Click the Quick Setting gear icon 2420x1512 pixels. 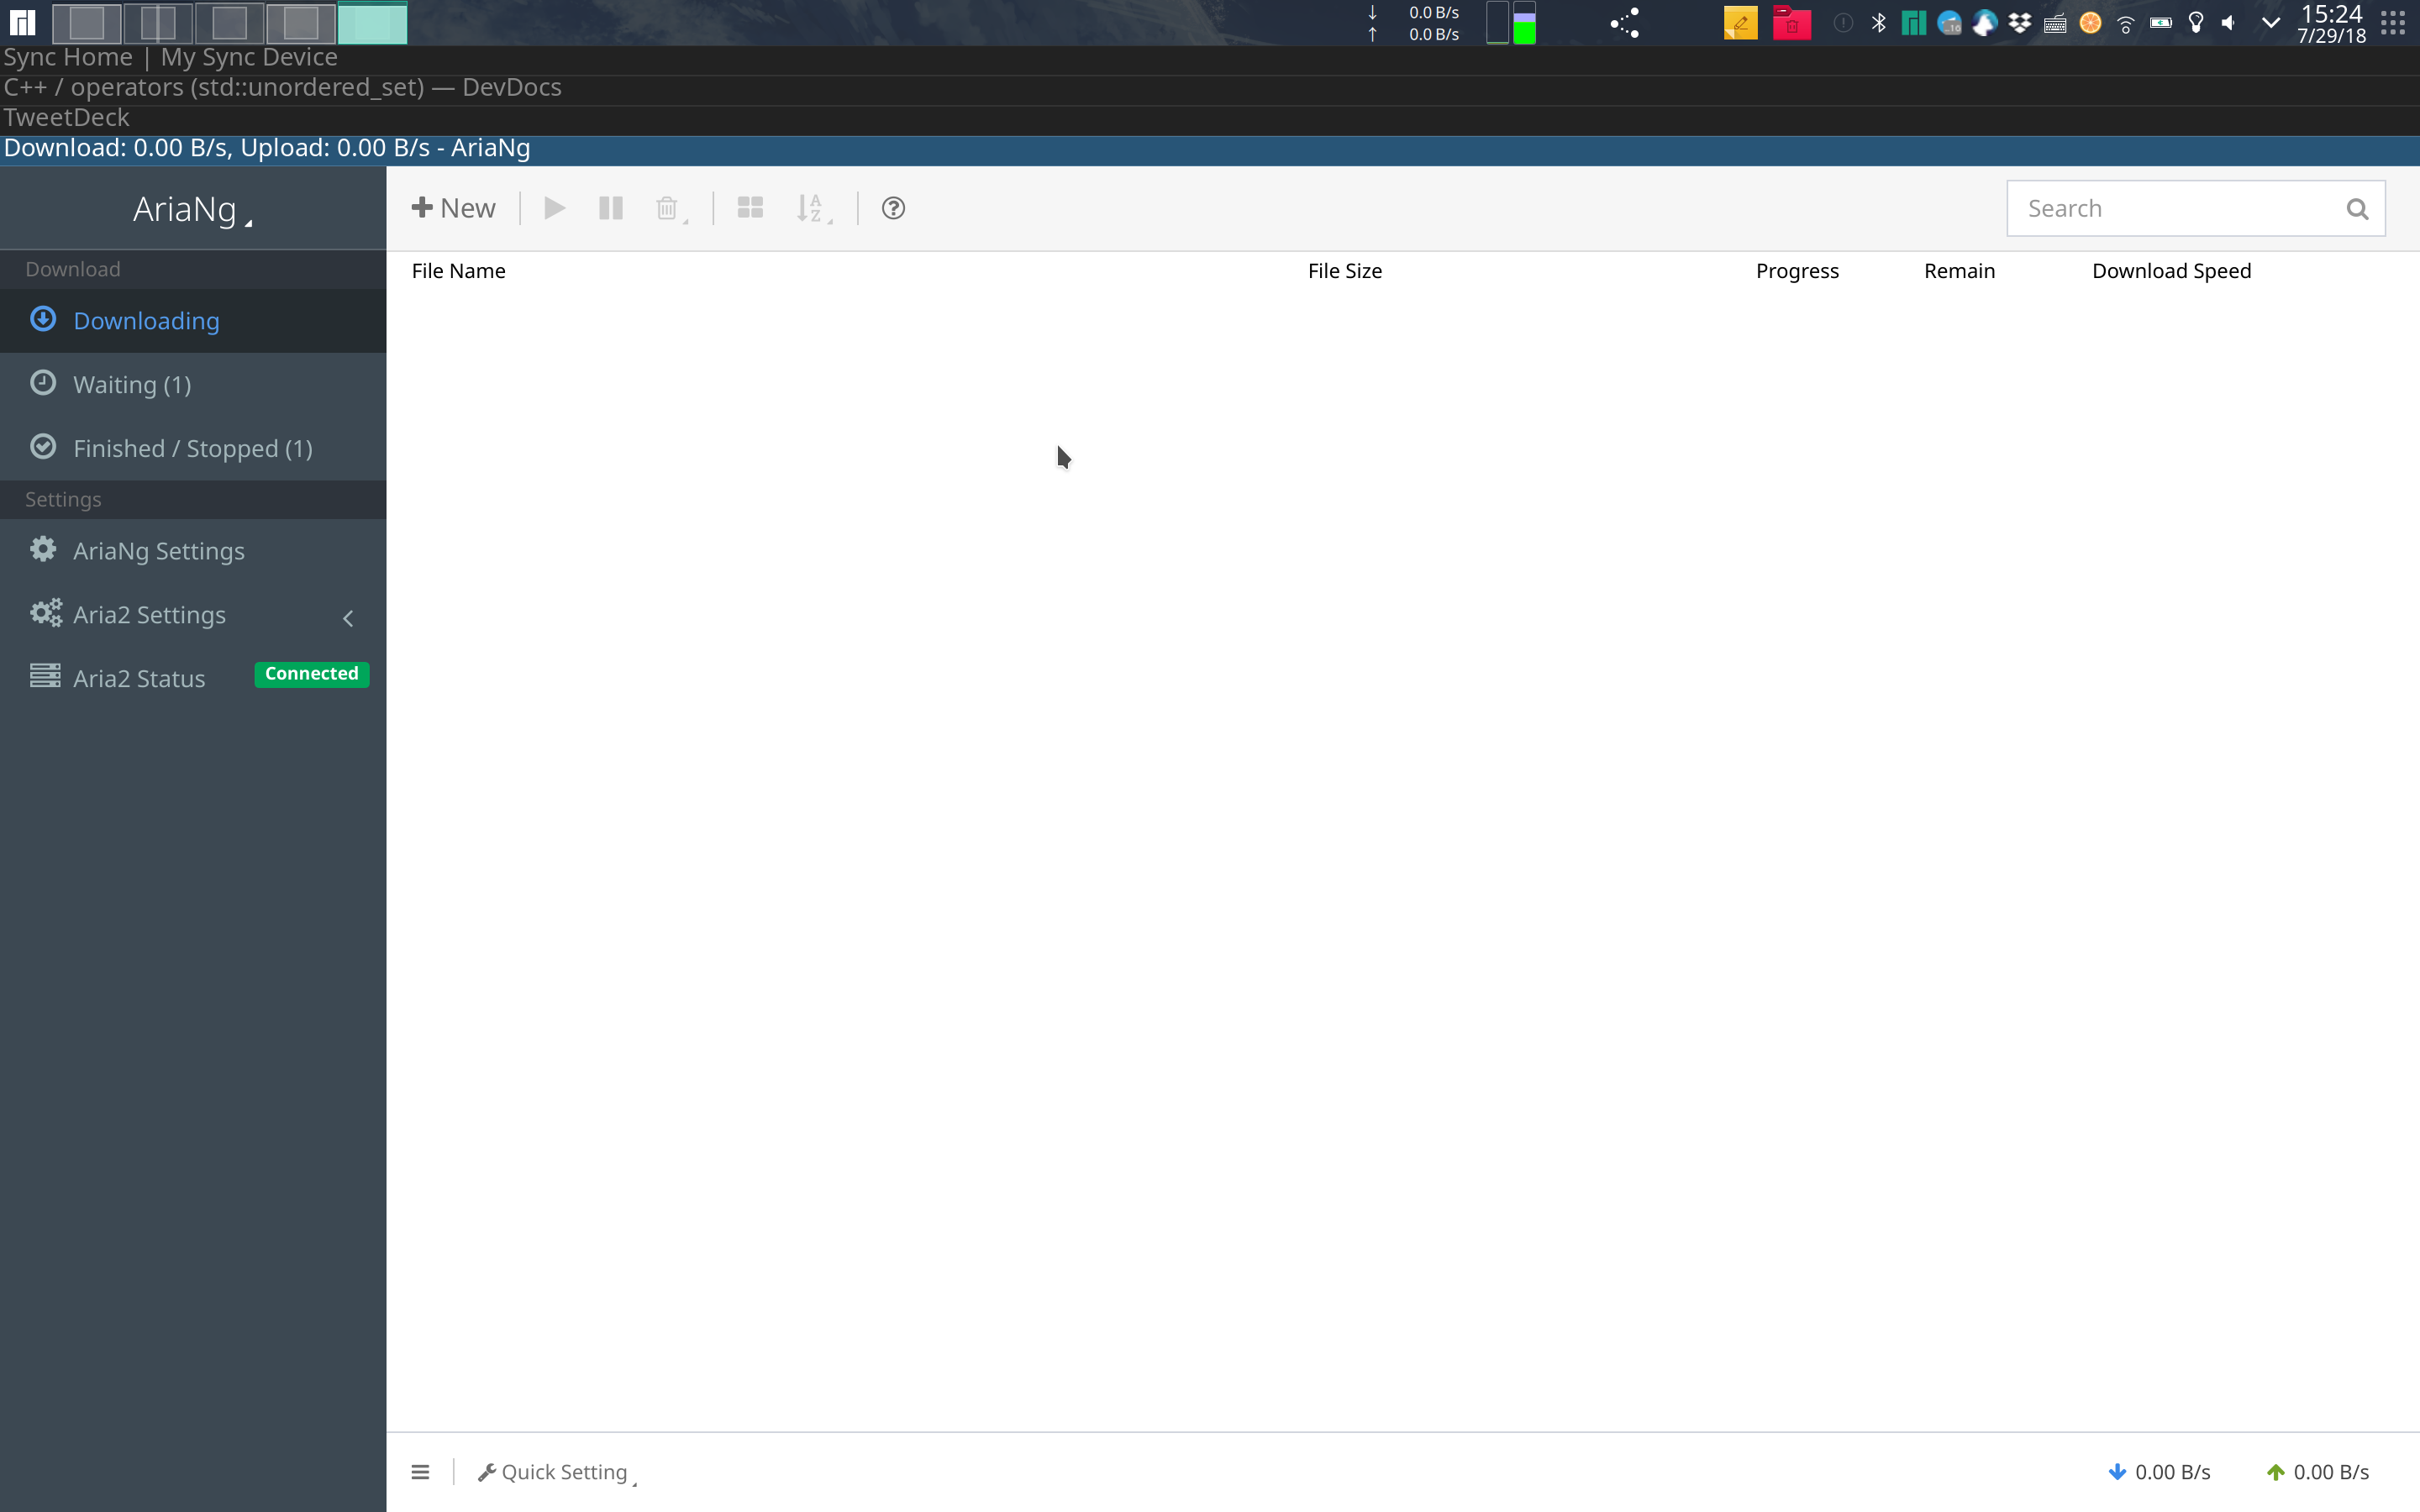point(484,1472)
